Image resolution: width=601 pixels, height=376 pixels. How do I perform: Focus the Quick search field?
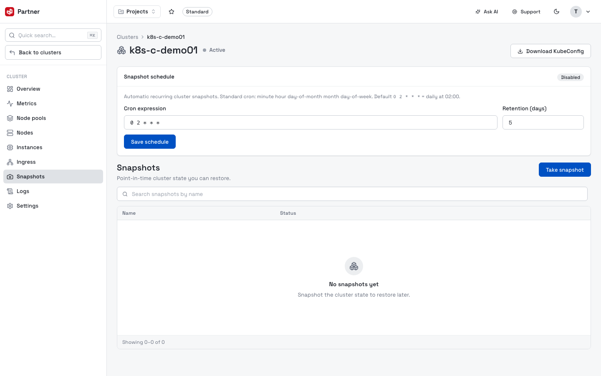point(53,35)
